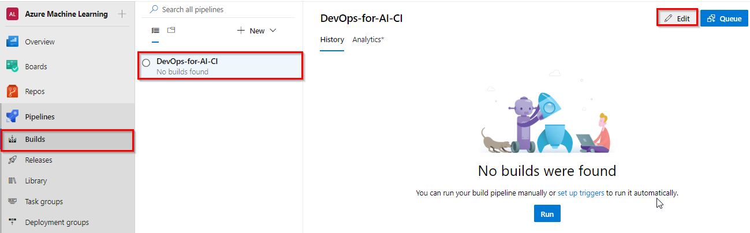Image resolution: width=750 pixels, height=233 pixels.
Task: Open the Overview icon in sidebar
Action: pyautogui.click(x=13, y=42)
